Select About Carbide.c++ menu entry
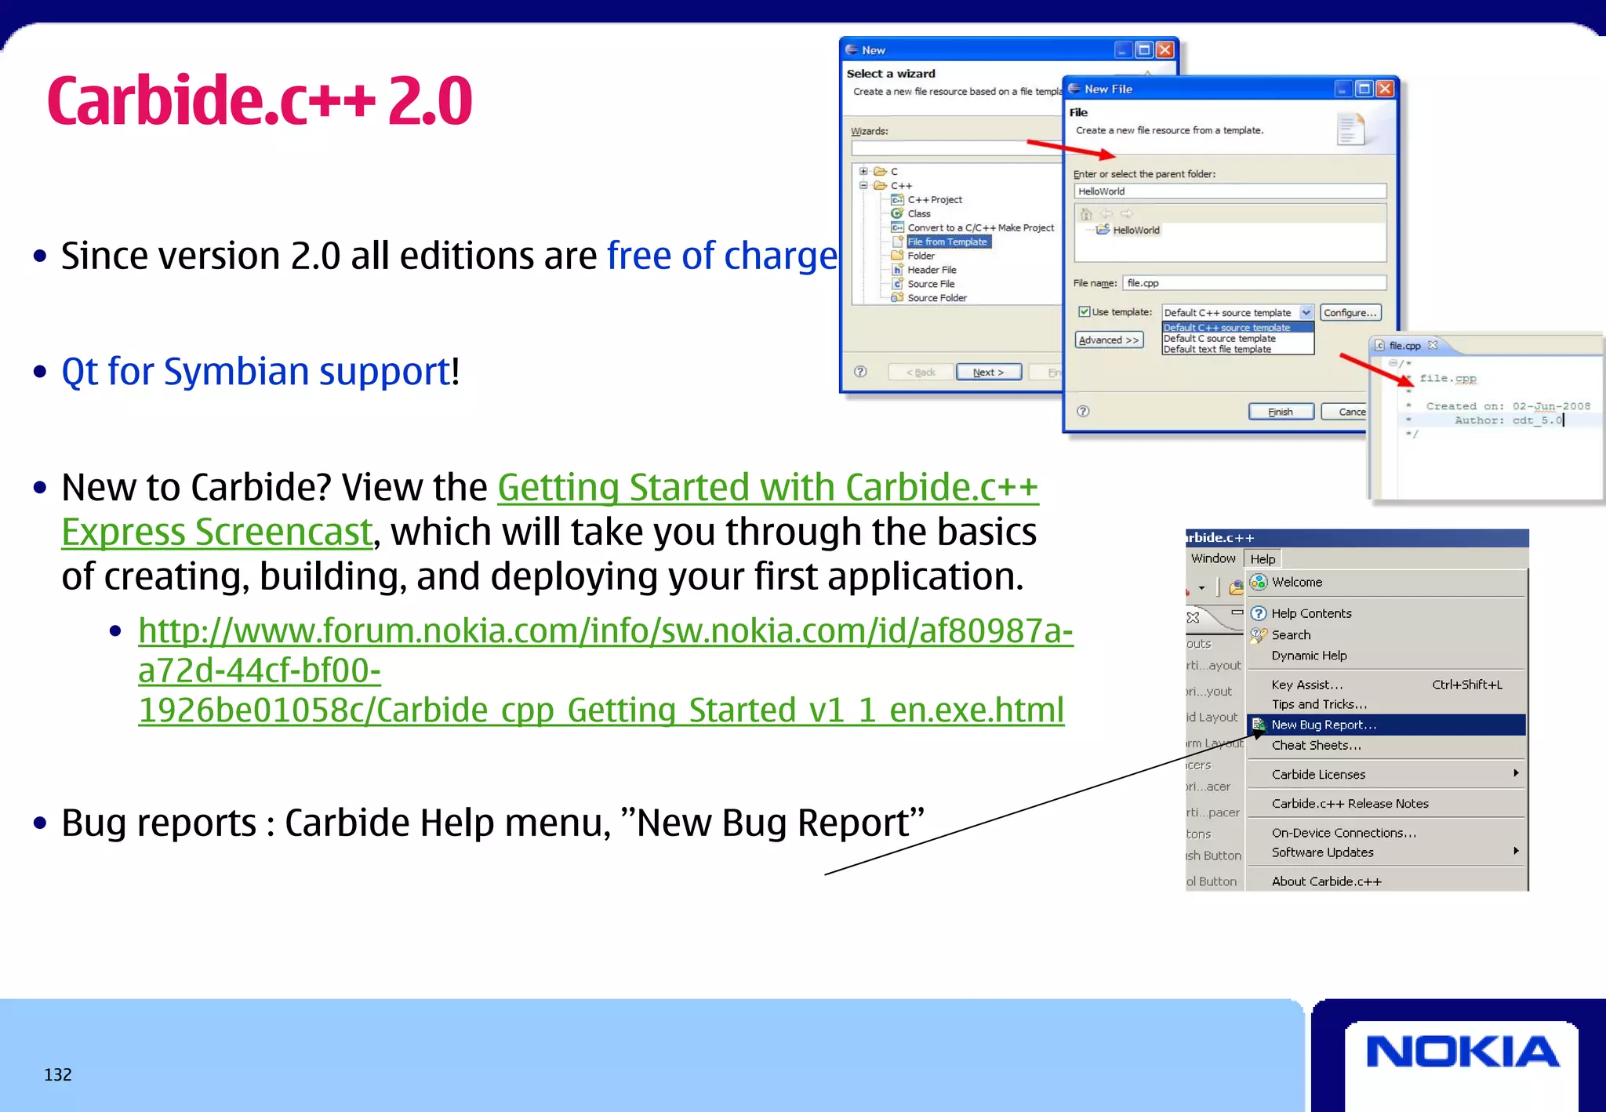 (1386, 881)
